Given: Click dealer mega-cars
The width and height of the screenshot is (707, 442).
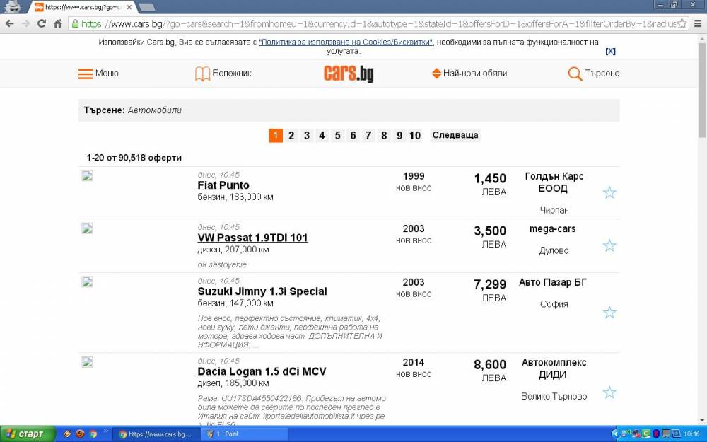Looking at the screenshot, I should click(552, 229).
